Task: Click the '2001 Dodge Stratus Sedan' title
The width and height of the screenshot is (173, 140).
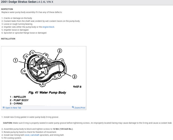Action: click(19, 2)
